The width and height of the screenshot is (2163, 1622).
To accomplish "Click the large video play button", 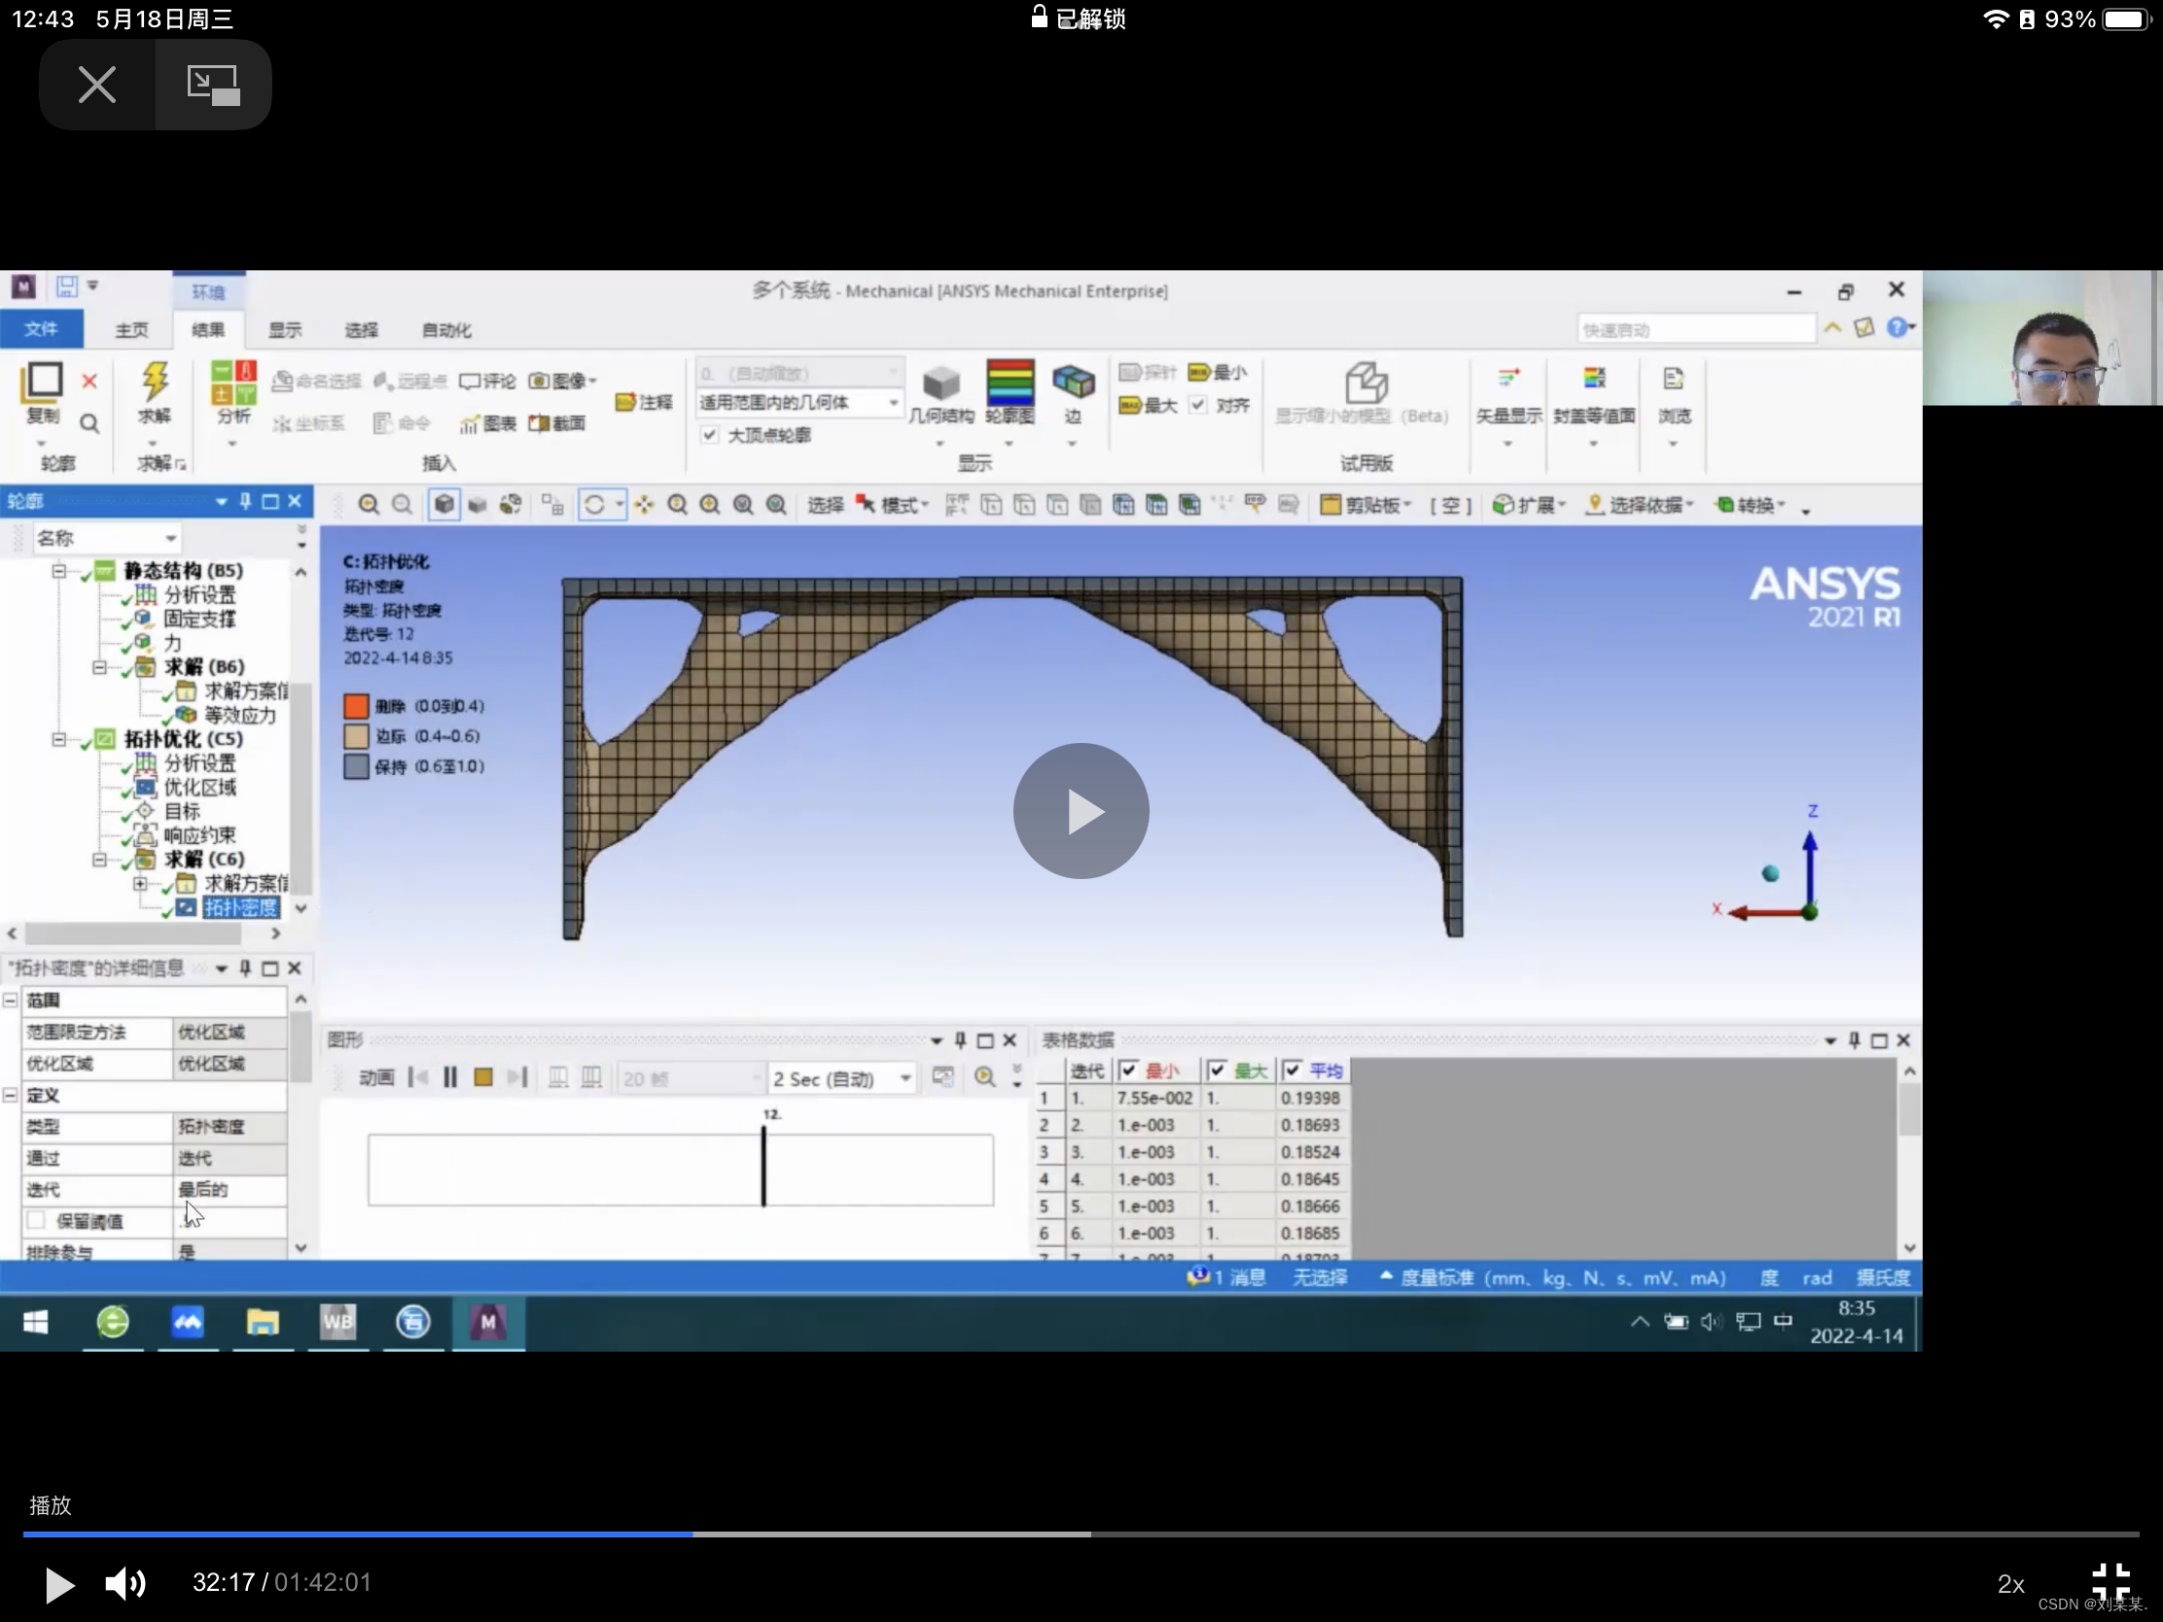I will pos(1081,810).
